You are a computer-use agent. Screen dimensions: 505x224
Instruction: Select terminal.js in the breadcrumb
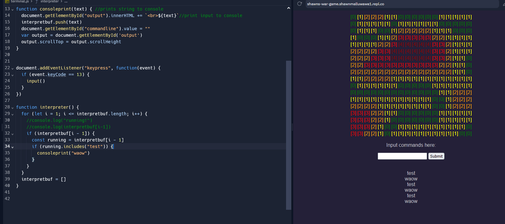22,2
